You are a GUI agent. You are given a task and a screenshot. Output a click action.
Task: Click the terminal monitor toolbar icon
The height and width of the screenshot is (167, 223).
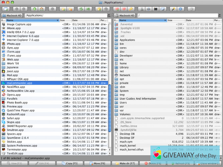pyautogui.click(x=155, y=8)
